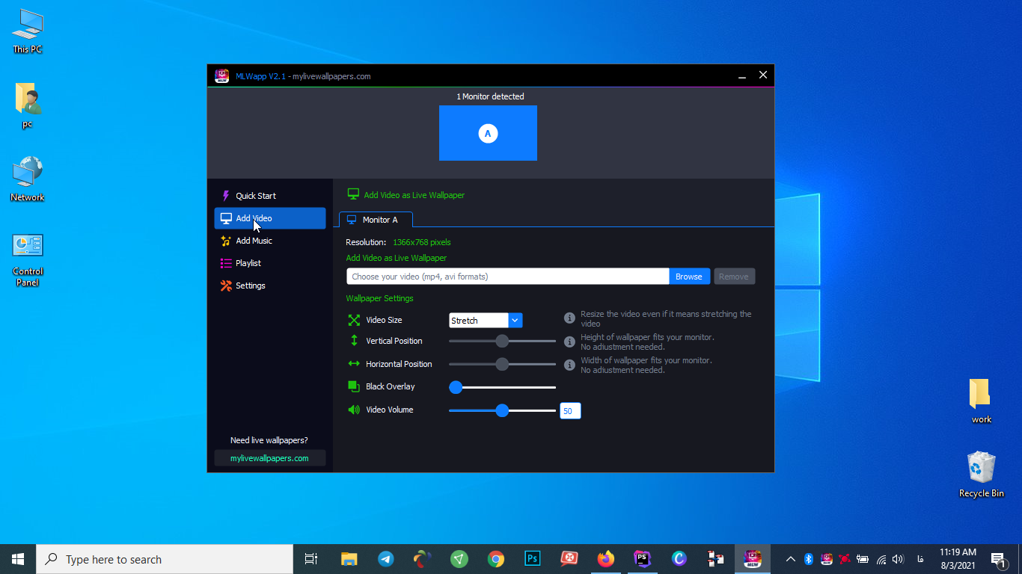Click the Horizontal Position info icon
Image resolution: width=1022 pixels, height=574 pixels.
click(569, 365)
